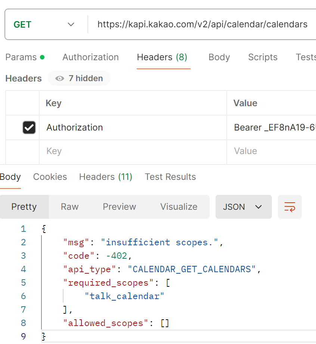This screenshot has height=344, width=316.
Task: Switch to the Scripts tab
Action: (263, 57)
